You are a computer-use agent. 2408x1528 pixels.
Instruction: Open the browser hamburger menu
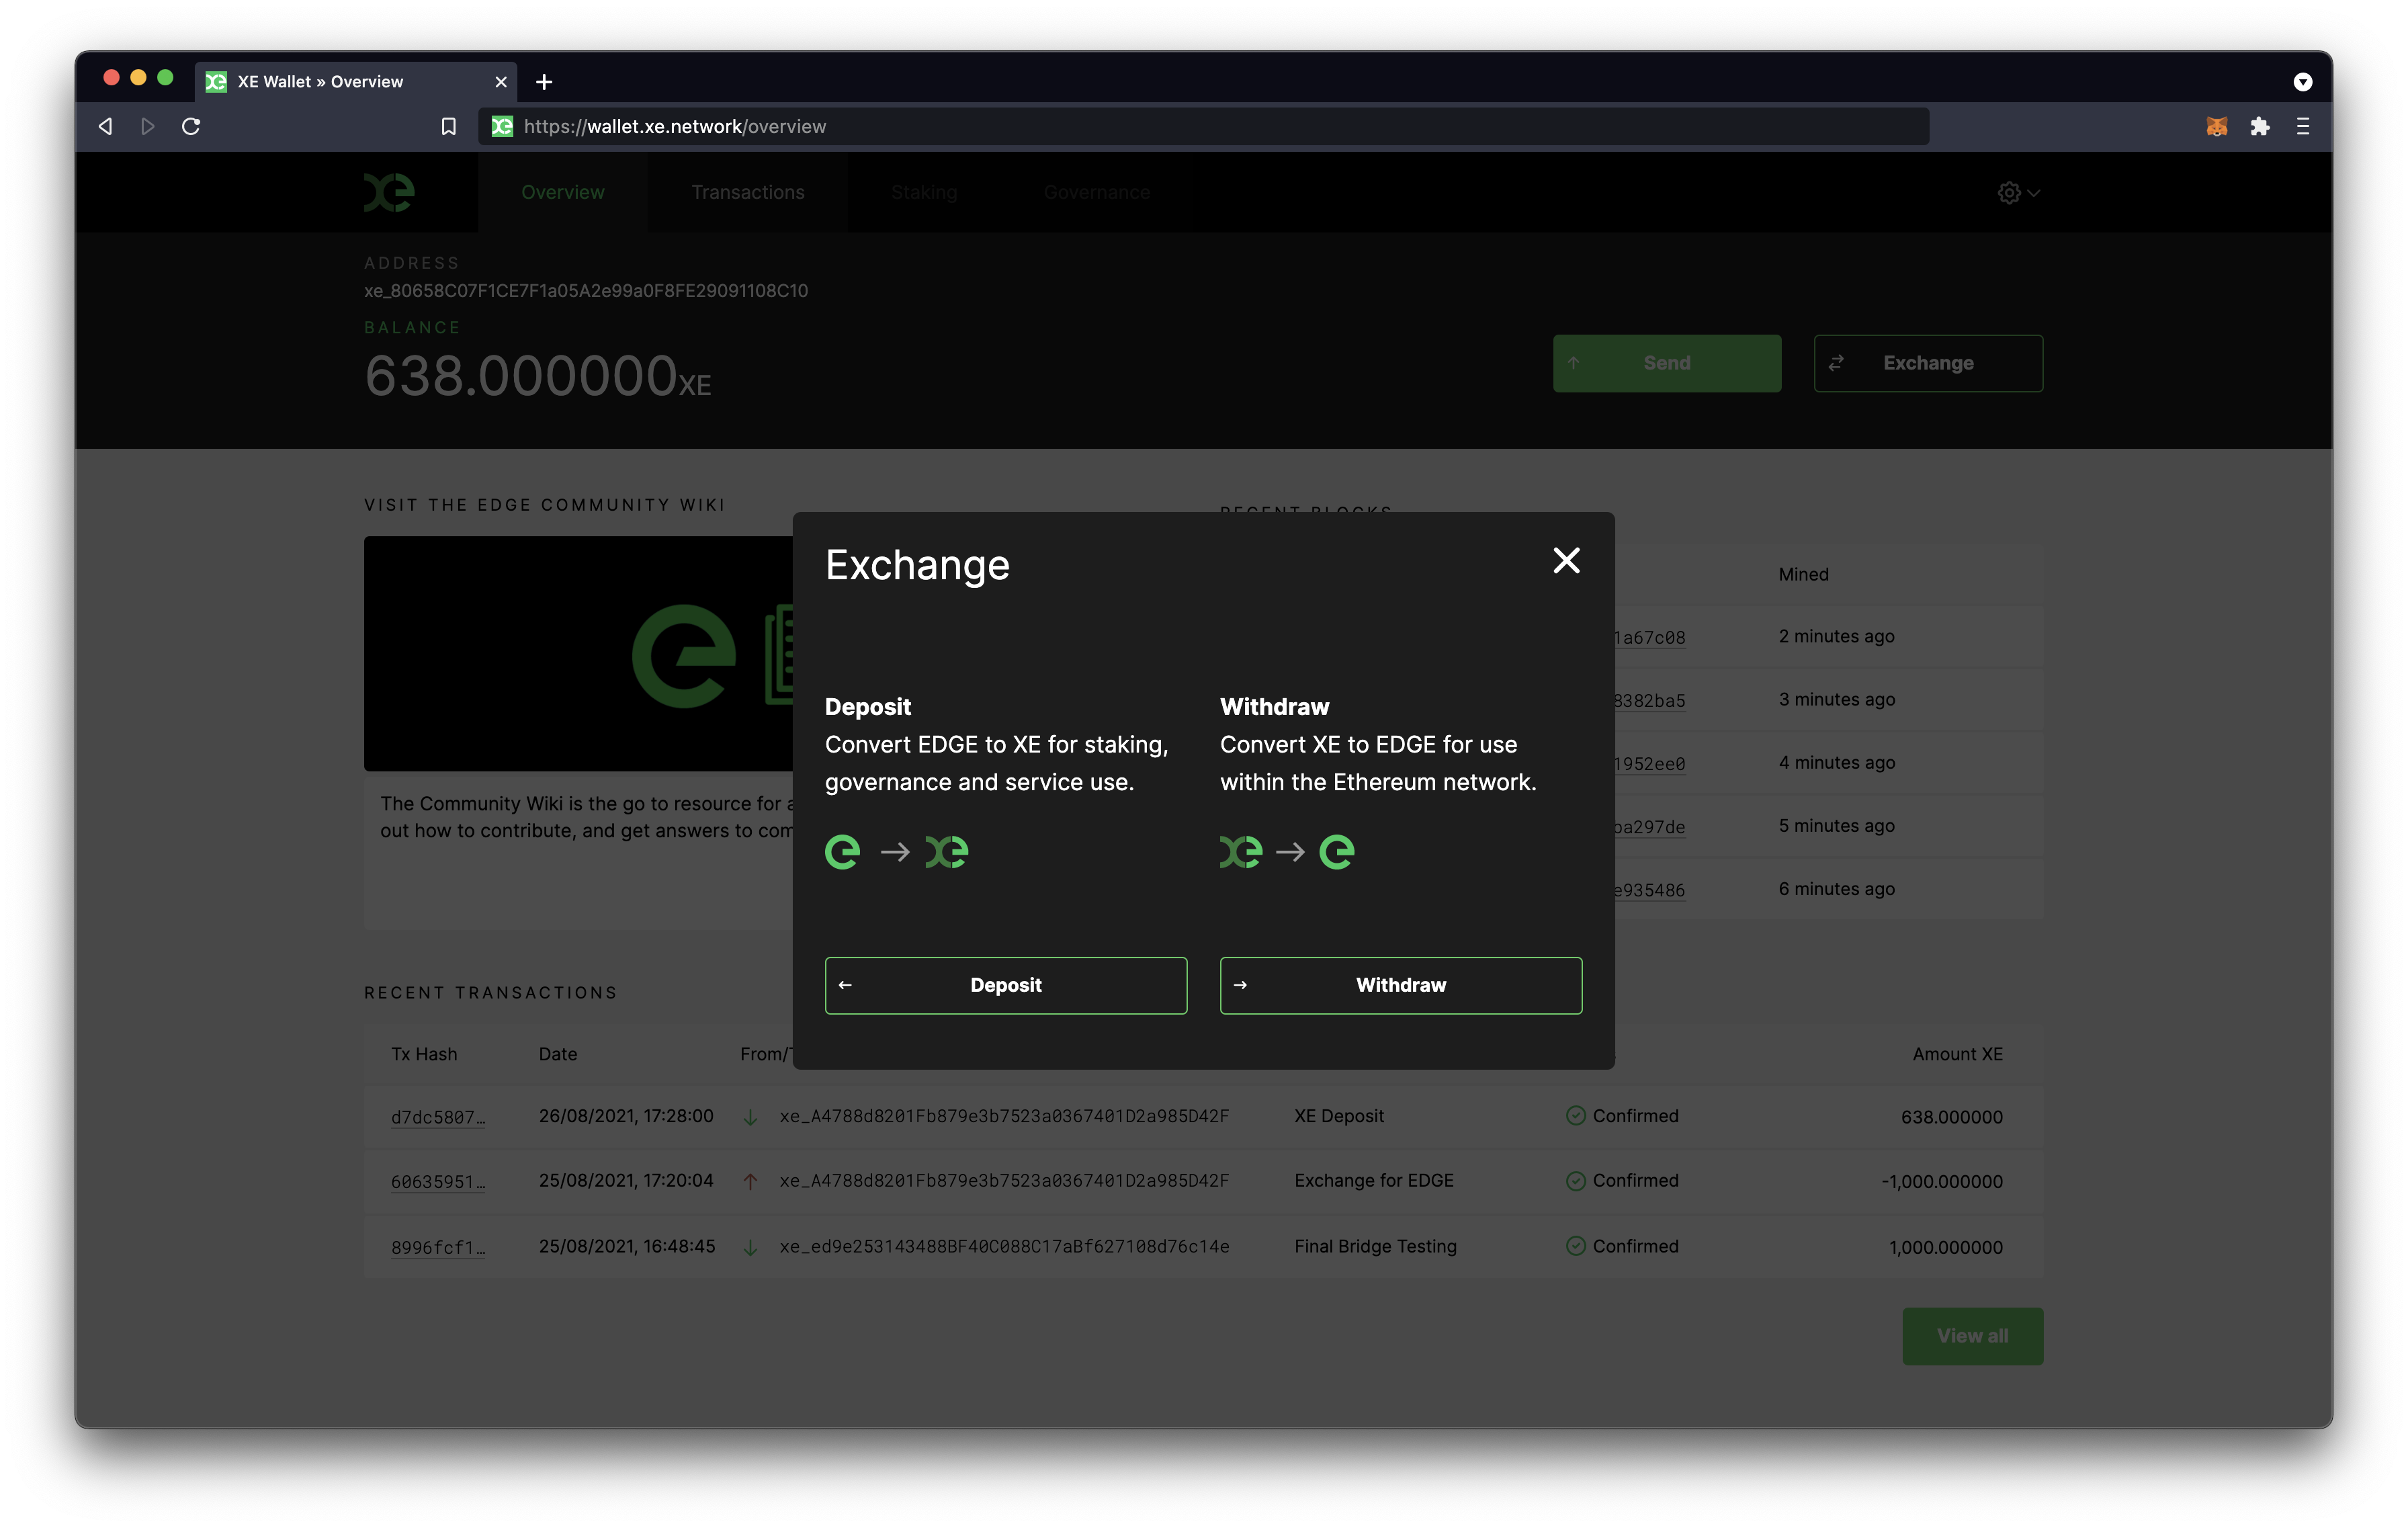point(2302,127)
